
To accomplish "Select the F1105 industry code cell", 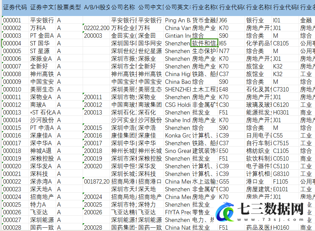I will [x=285, y=182].
